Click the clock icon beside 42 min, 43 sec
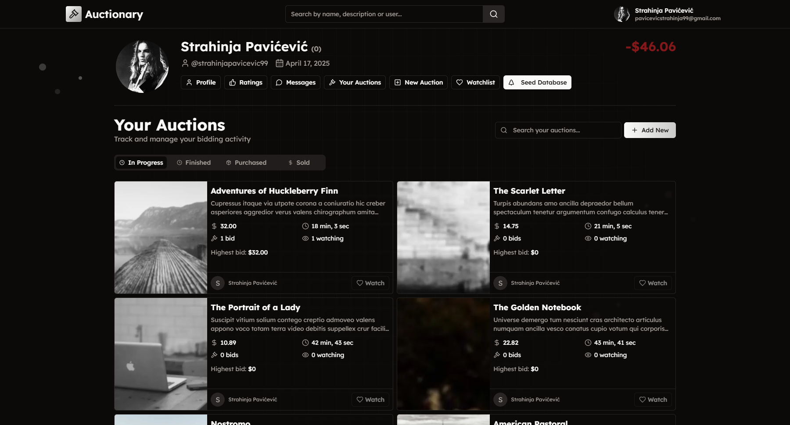The height and width of the screenshot is (425, 790). (x=305, y=343)
